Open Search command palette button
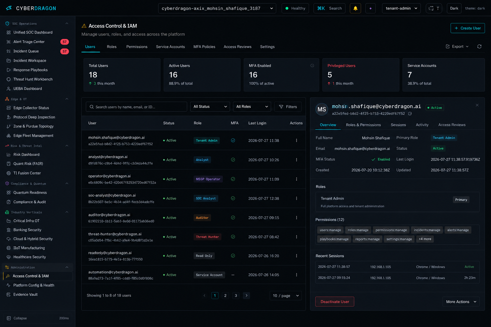491x327 pixels. (x=330, y=8)
